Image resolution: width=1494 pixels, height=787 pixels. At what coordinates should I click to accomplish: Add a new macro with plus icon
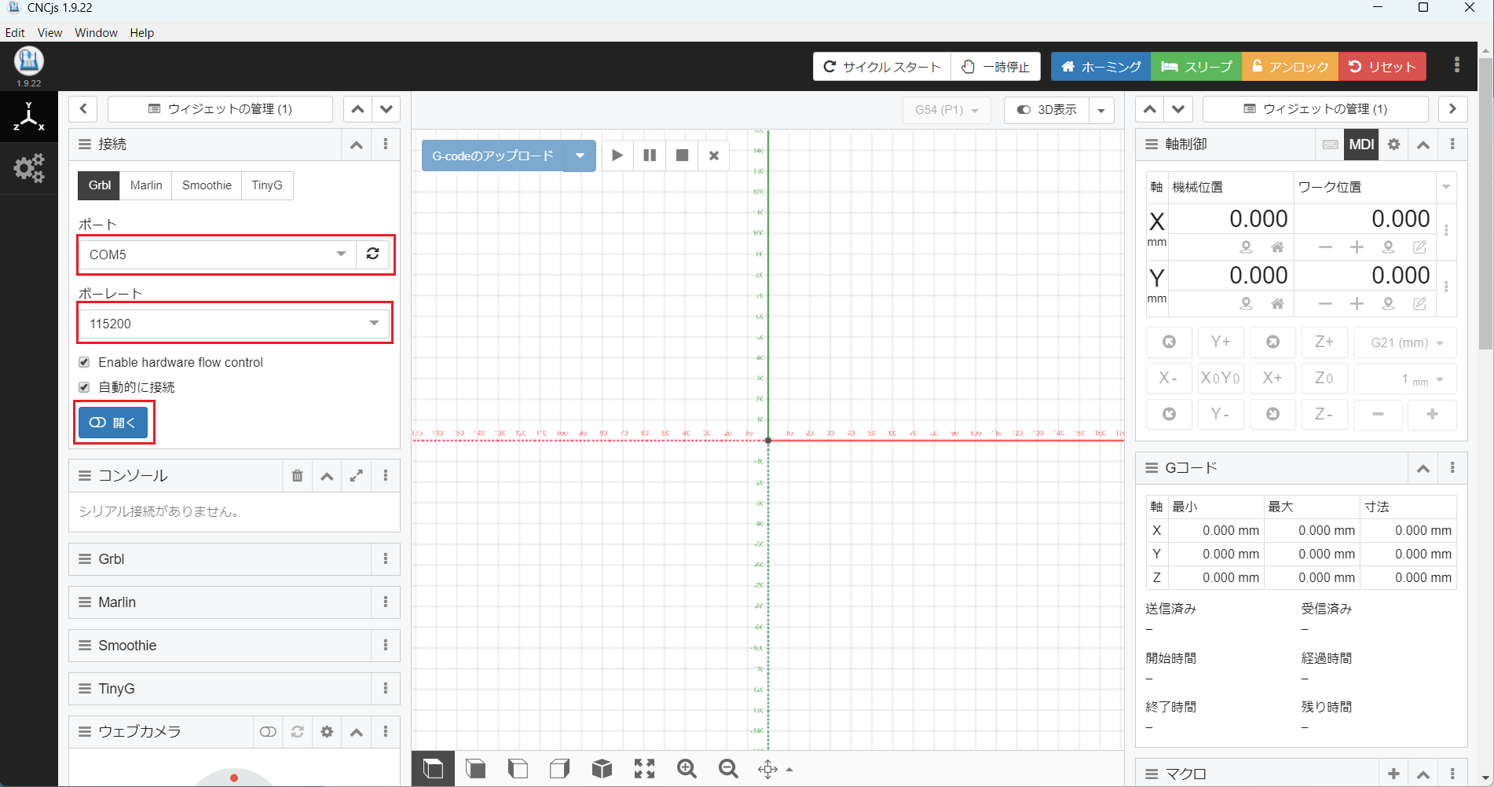pos(1393,774)
